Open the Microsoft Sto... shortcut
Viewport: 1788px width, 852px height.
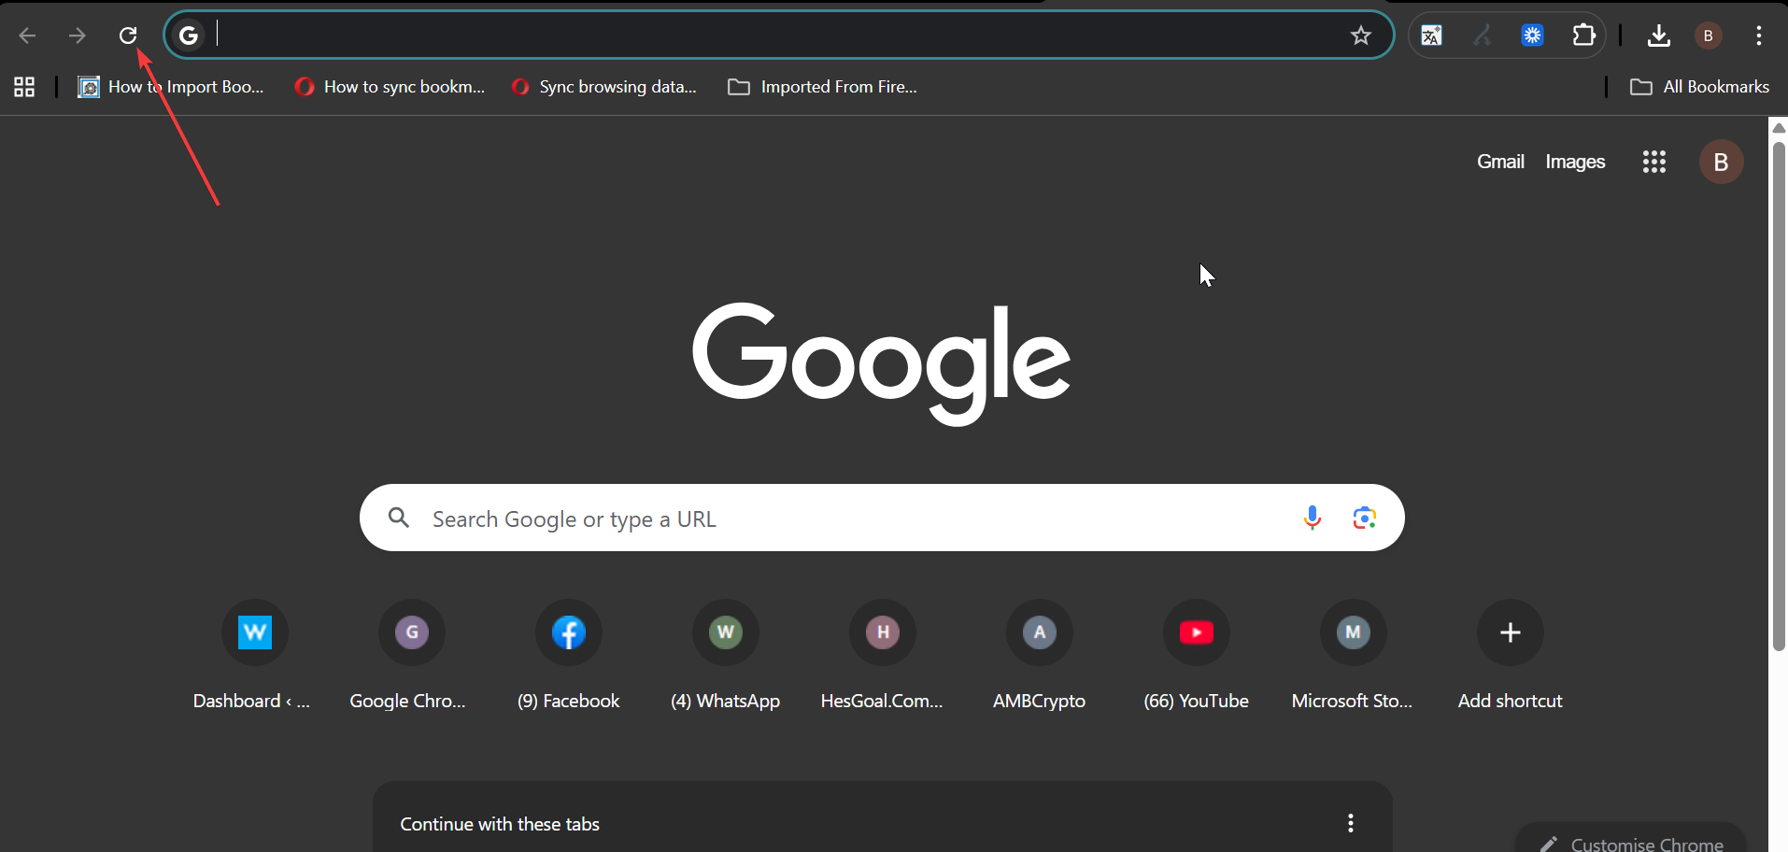tap(1353, 656)
